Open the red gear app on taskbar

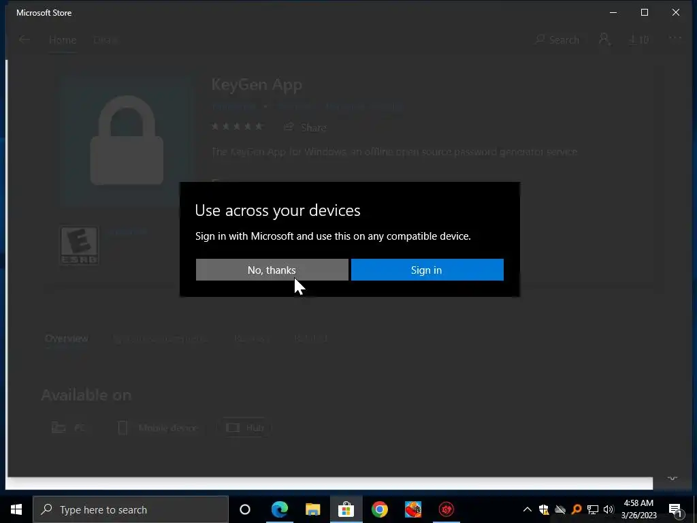pos(447,509)
